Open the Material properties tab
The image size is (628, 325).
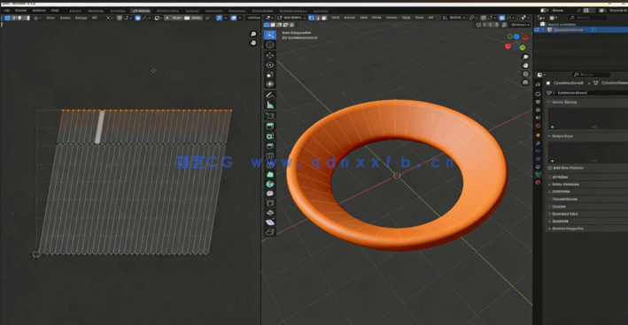coord(538,183)
